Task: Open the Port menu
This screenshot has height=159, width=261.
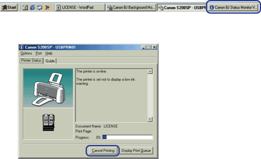Action: 39,53
